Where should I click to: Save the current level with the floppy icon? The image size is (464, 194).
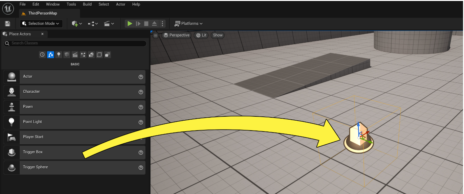click(8, 24)
